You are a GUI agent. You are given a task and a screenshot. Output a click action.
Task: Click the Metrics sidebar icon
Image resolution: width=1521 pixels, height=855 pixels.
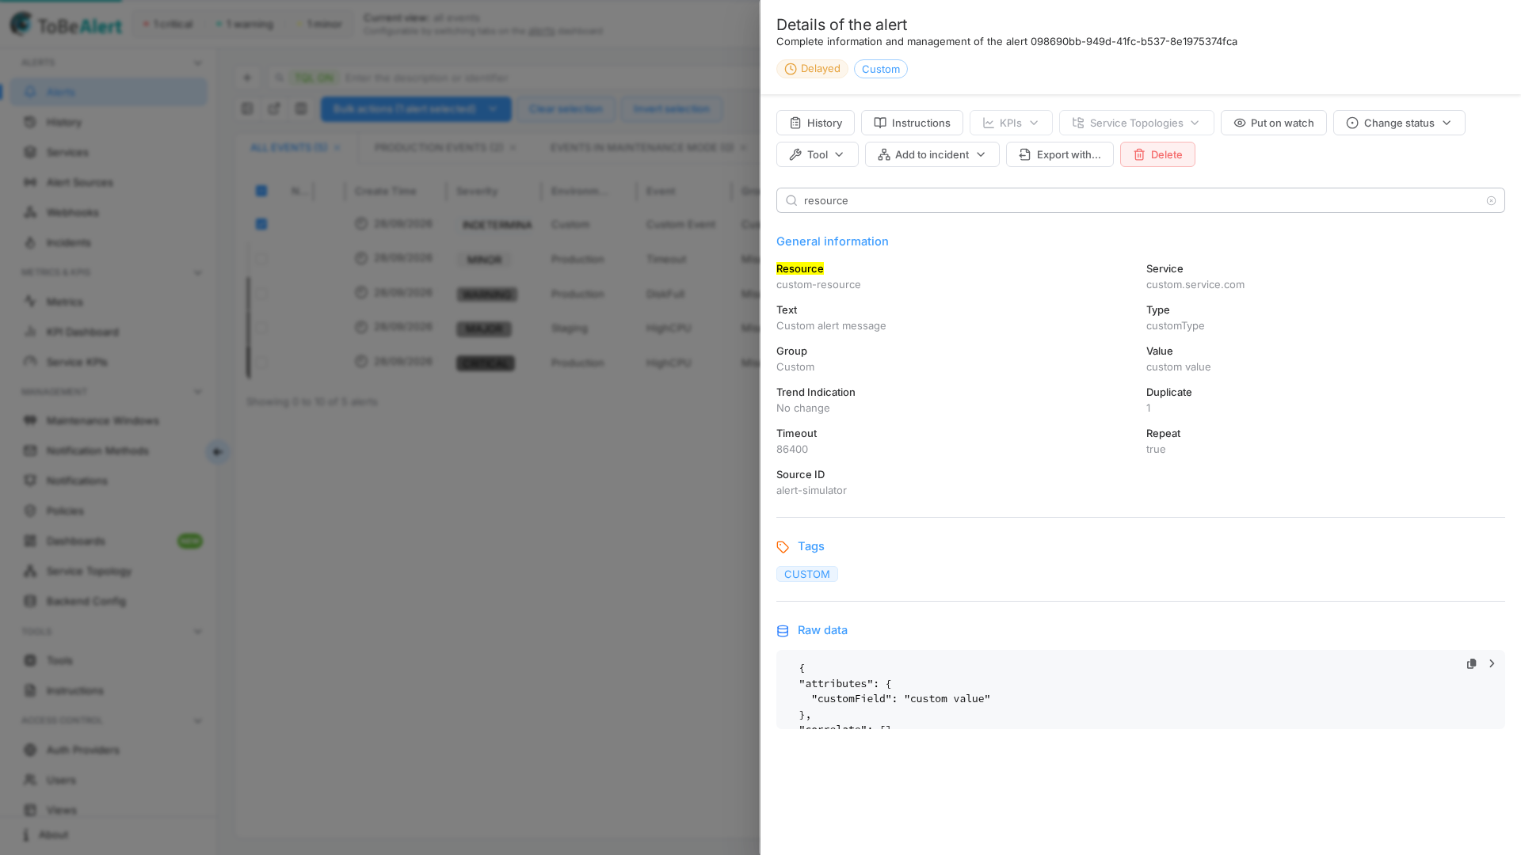[x=30, y=302]
